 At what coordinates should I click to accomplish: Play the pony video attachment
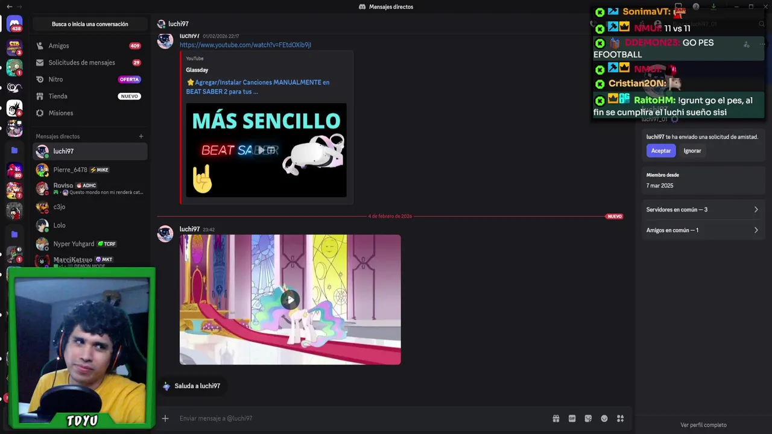(x=290, y=300)
